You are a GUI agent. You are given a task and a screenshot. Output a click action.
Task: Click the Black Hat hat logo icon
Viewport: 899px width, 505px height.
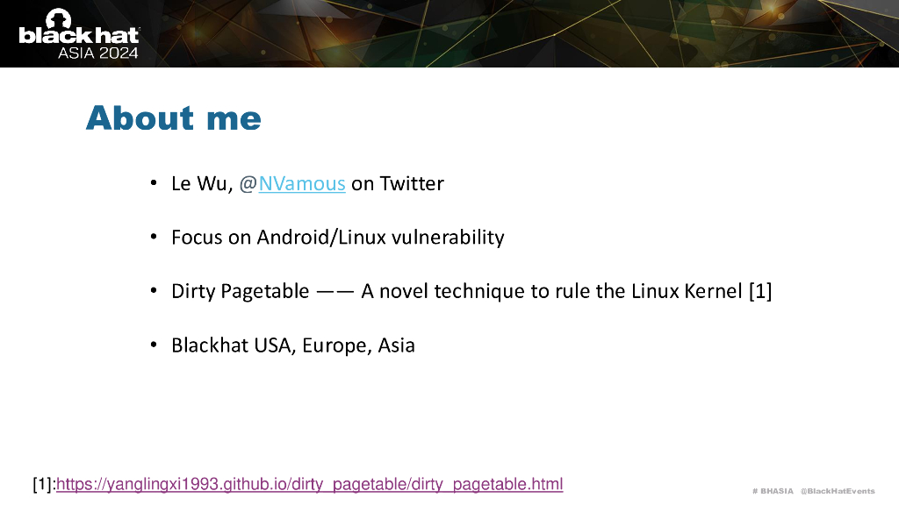[59, 18]
